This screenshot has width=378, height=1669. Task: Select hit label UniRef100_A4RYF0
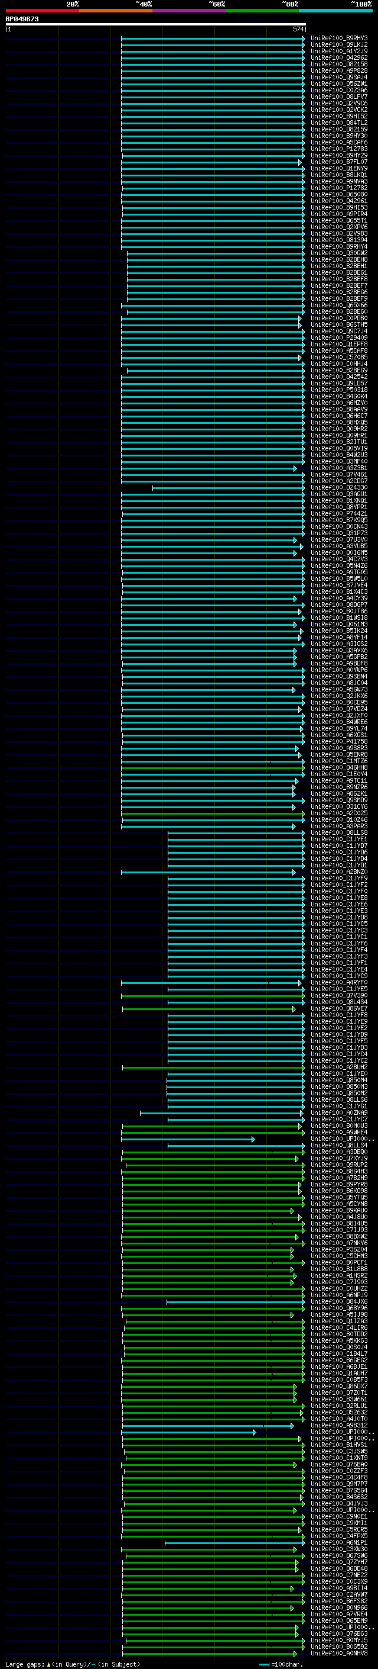click(338, 983)
